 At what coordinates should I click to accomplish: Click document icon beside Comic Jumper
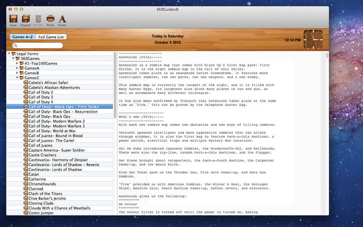(26, 213)
